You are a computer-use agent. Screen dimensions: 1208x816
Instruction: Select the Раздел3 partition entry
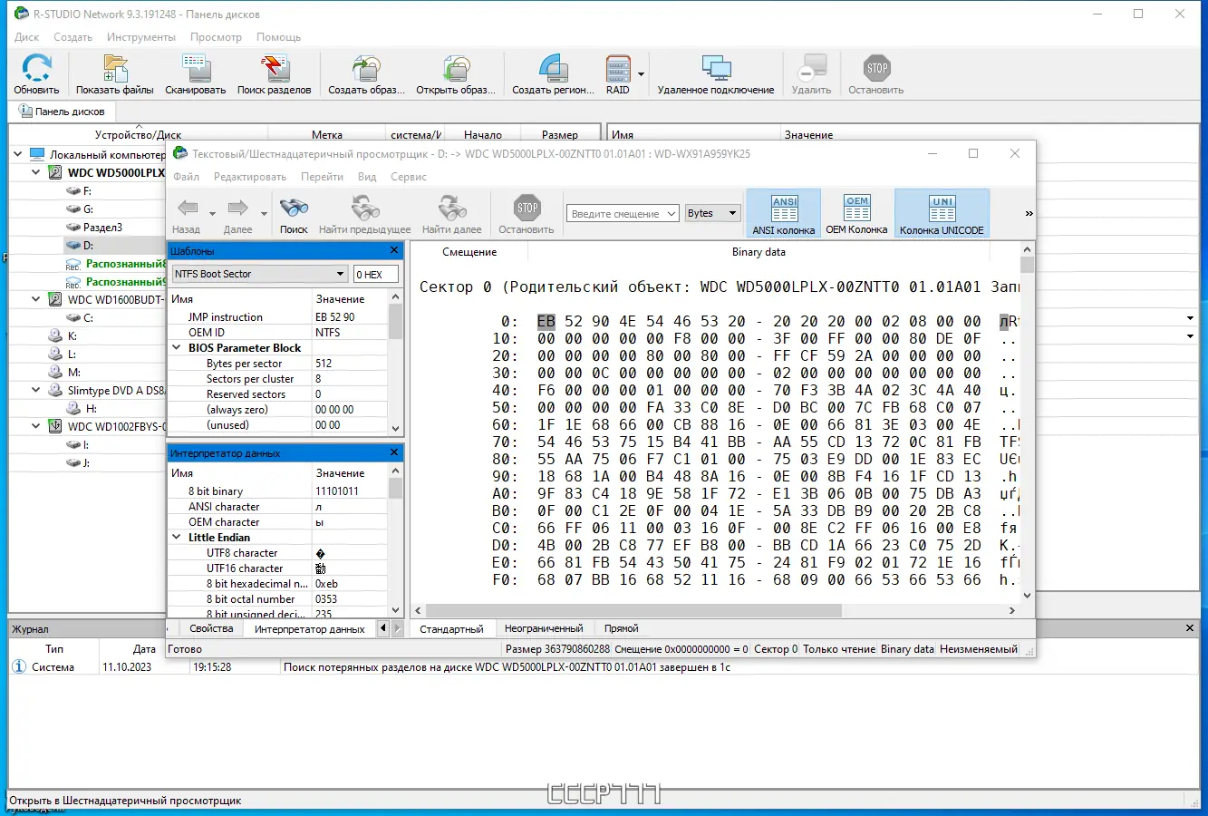point(102,228)
